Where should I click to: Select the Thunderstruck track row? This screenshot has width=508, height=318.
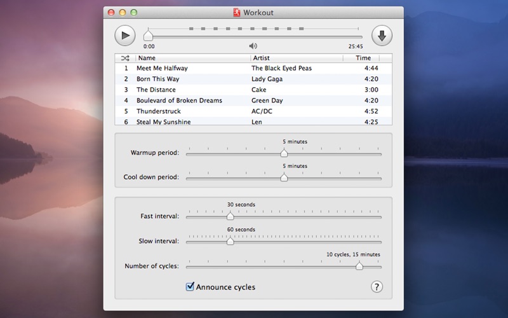click(253, 111)
